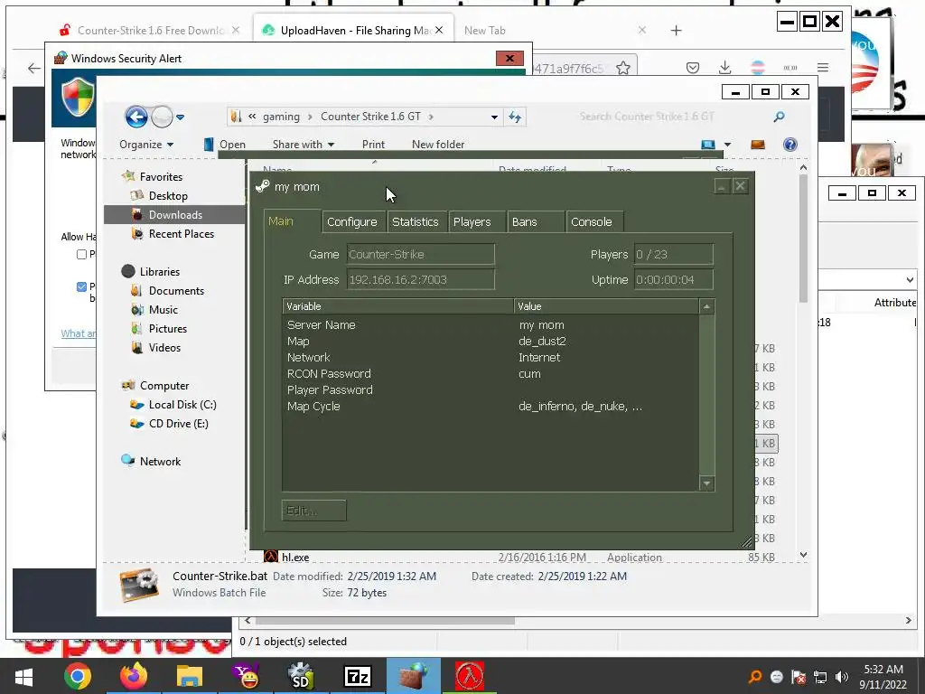925x694 pixels.
Task: Open the Organize menu
Action: tap(146, 145)
